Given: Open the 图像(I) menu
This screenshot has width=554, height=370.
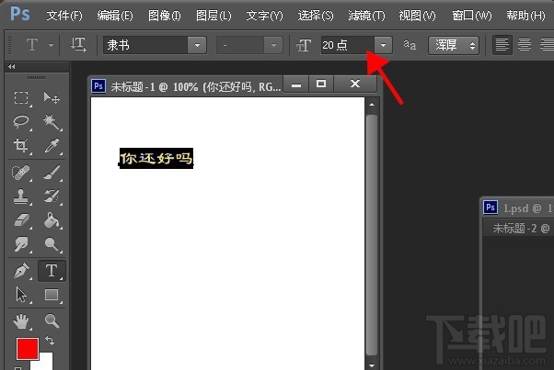Looking at the screenshot, I should click(165, 16).
